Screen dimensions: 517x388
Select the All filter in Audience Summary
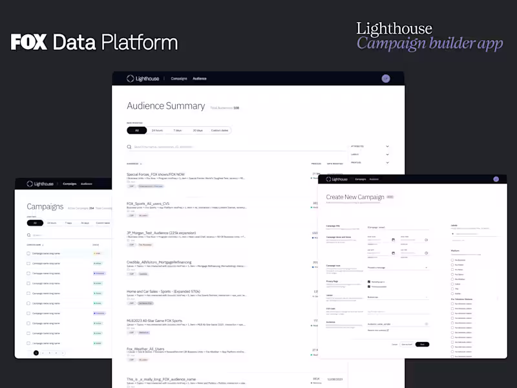click(137, 131)
